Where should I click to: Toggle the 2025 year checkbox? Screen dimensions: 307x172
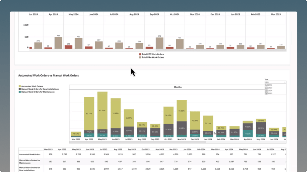coord(266,93)
